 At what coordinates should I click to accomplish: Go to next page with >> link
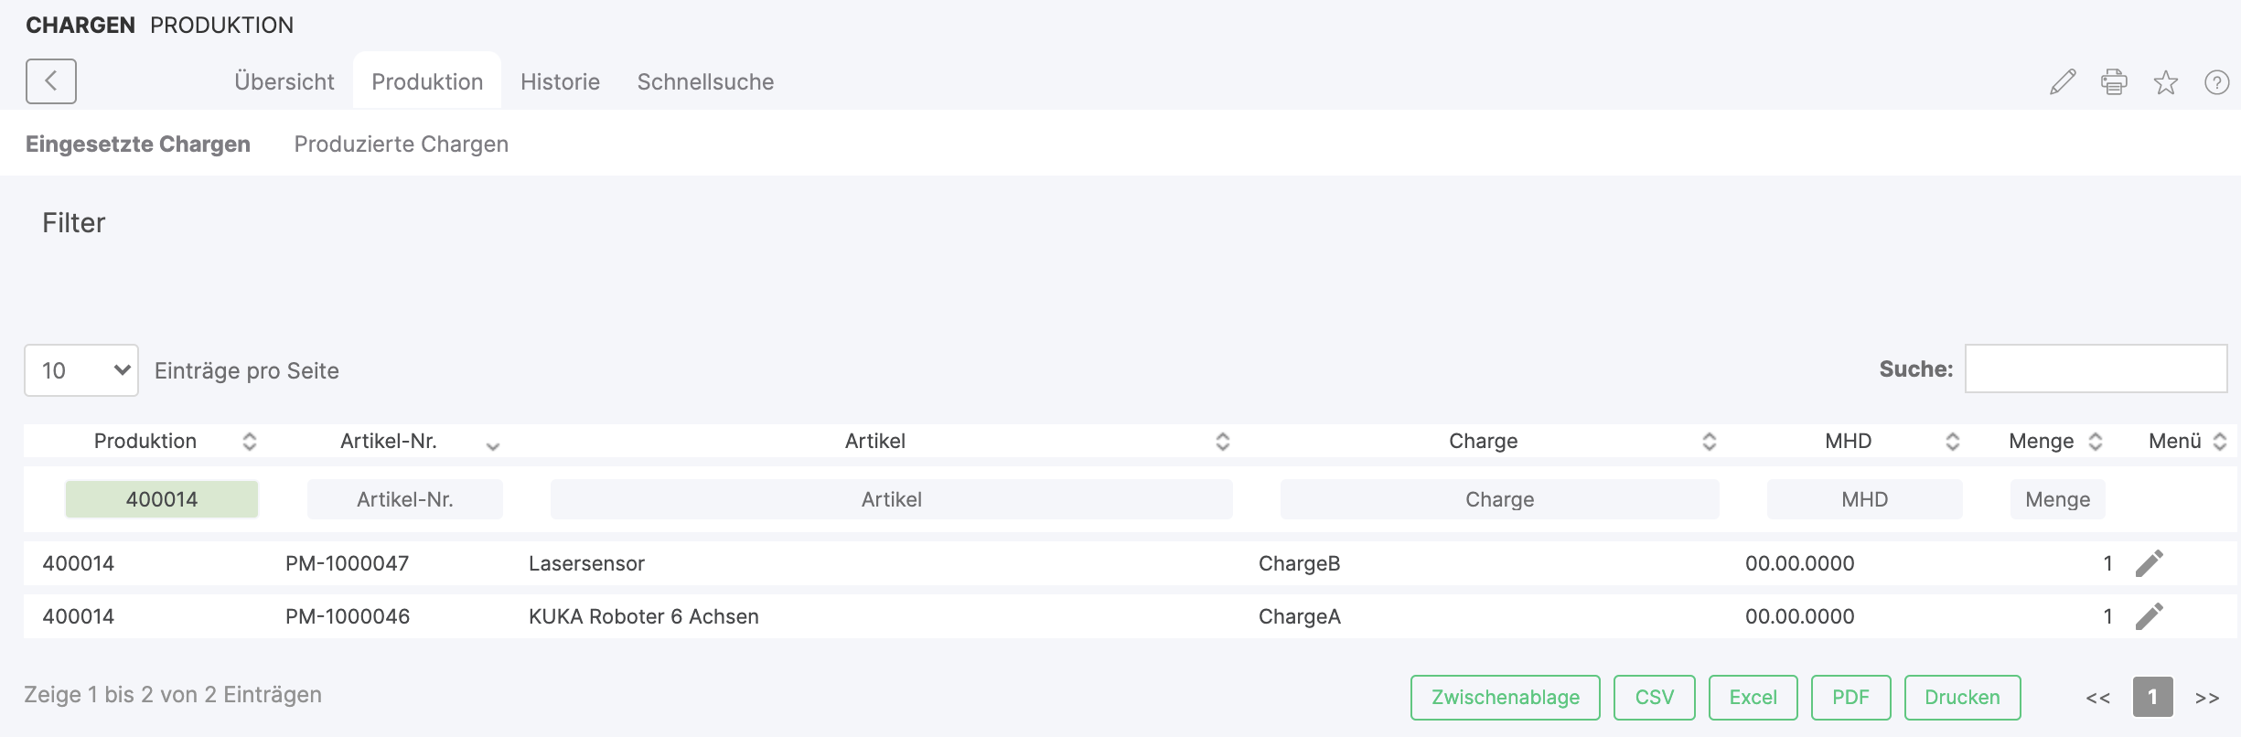2207,698
